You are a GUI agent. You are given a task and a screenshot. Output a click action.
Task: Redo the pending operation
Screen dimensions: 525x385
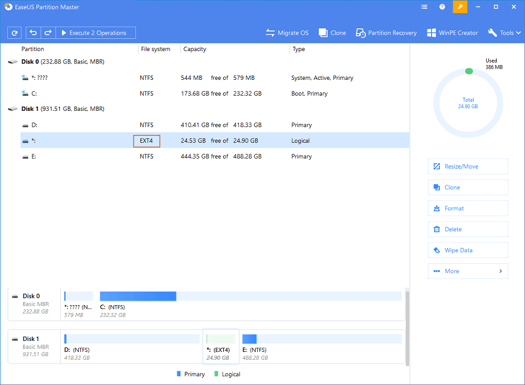click(48, 33)
